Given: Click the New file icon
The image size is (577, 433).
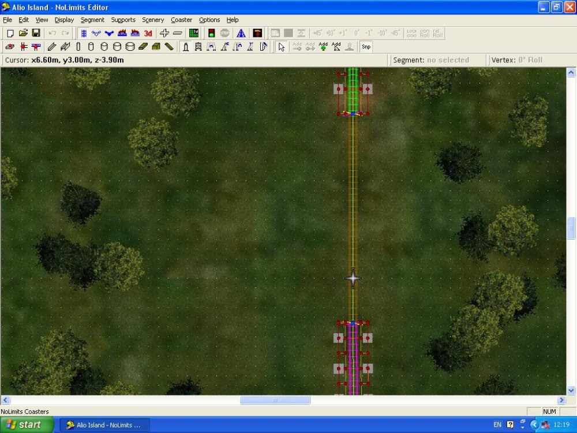Looking at the screenshot, I should point(10,33).
